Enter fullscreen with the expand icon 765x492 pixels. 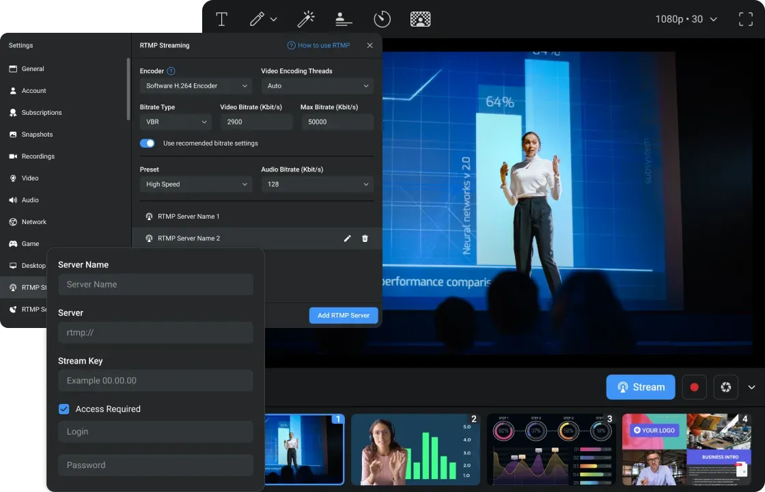click(x=746, y=19)
